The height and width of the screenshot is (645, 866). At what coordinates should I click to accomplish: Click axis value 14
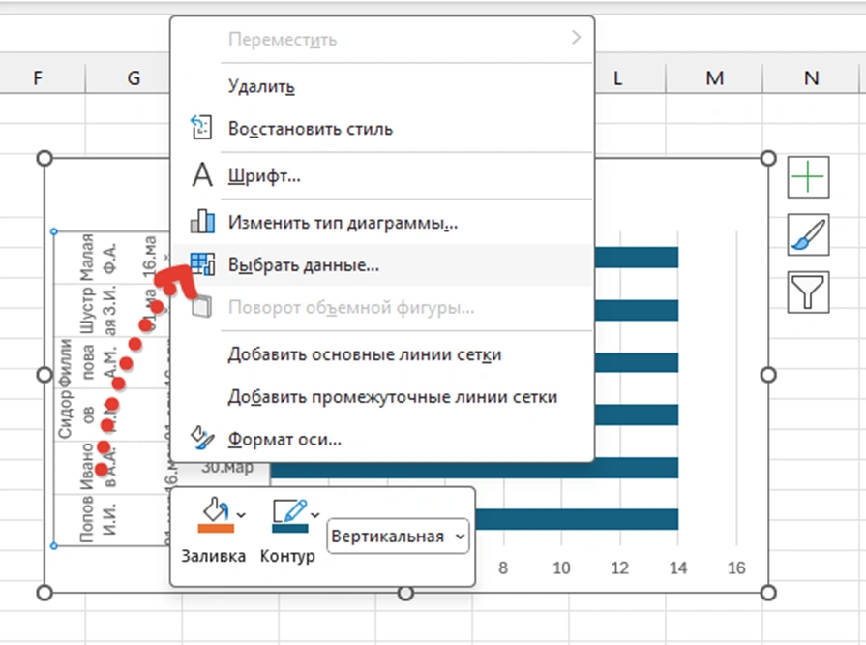coord(678,568)
